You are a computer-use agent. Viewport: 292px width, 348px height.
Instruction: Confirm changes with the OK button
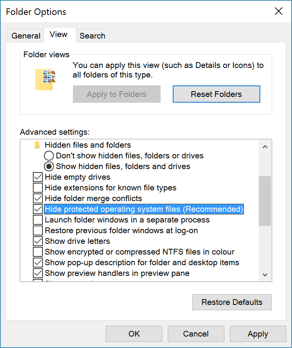click(x=134, y=334)
